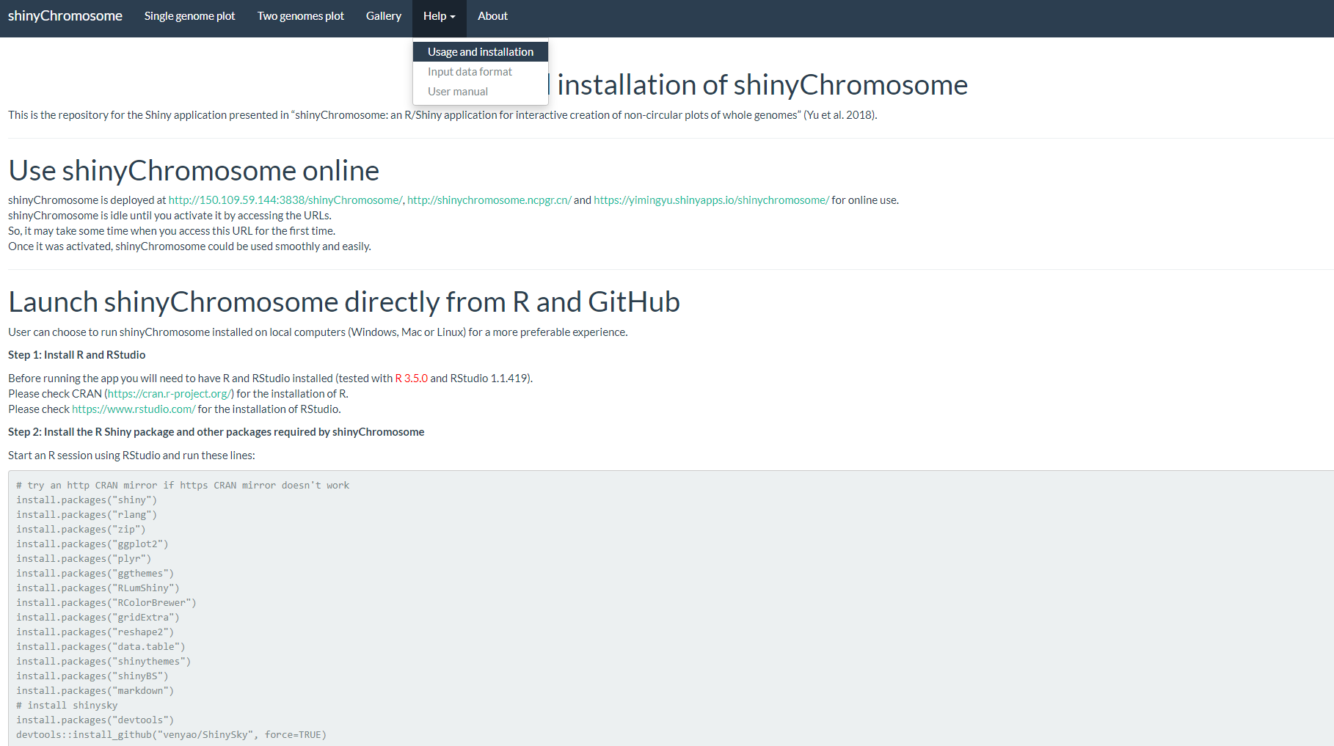The width and height of the screenshot is (1334, 746).
Task: Open the Single genome plot tab
Action: [189, 16]
